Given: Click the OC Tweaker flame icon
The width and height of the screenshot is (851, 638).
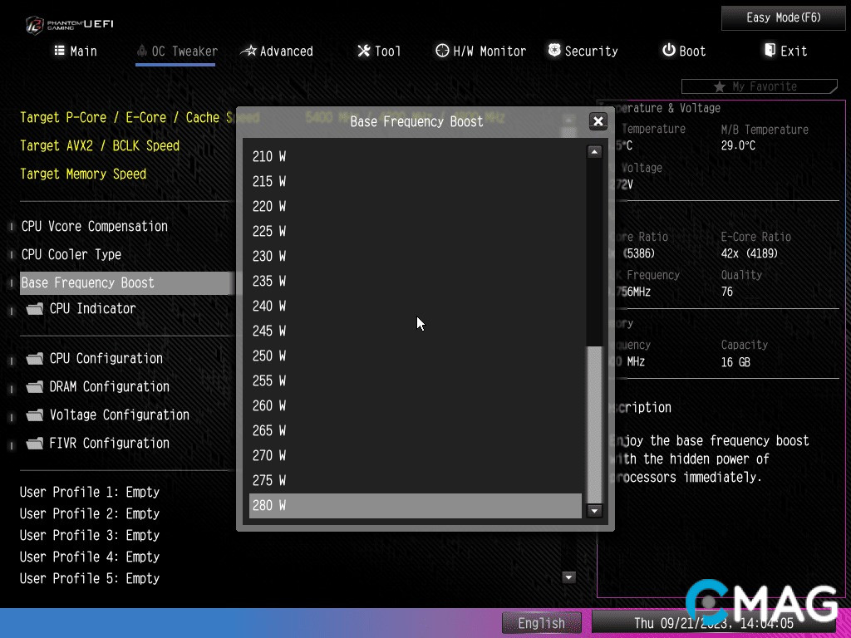Looking at the screenshot, I should coord(142,51).
